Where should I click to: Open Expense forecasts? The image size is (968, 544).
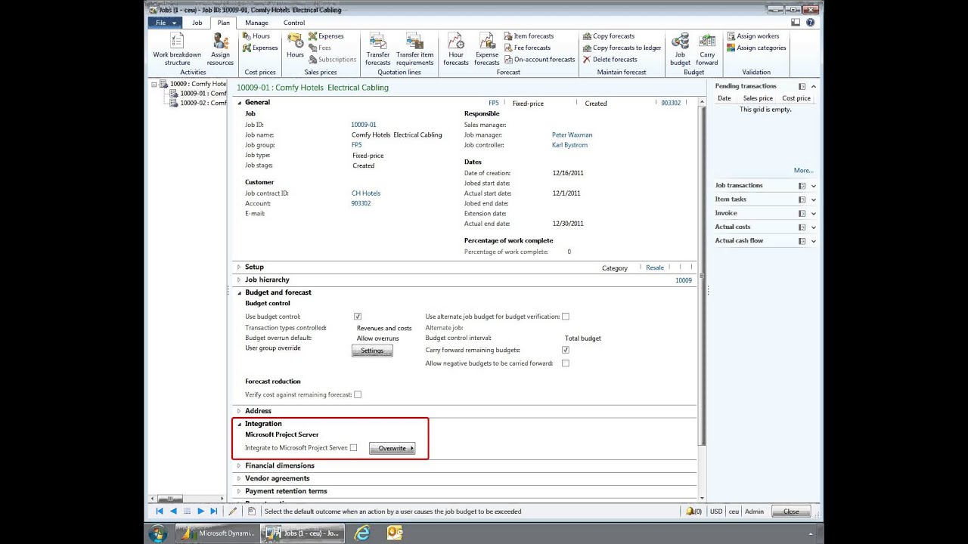(x=487, y=50)
